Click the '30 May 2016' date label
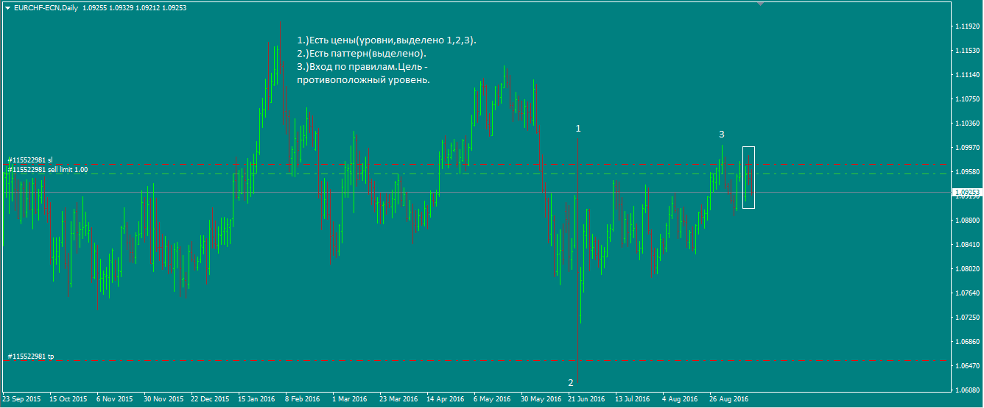Screen dimensions: 984x408 [541, 399]
